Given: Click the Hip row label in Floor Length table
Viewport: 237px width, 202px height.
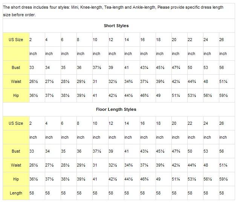Looking at the screenshot, I should click(x=16, y=179).
